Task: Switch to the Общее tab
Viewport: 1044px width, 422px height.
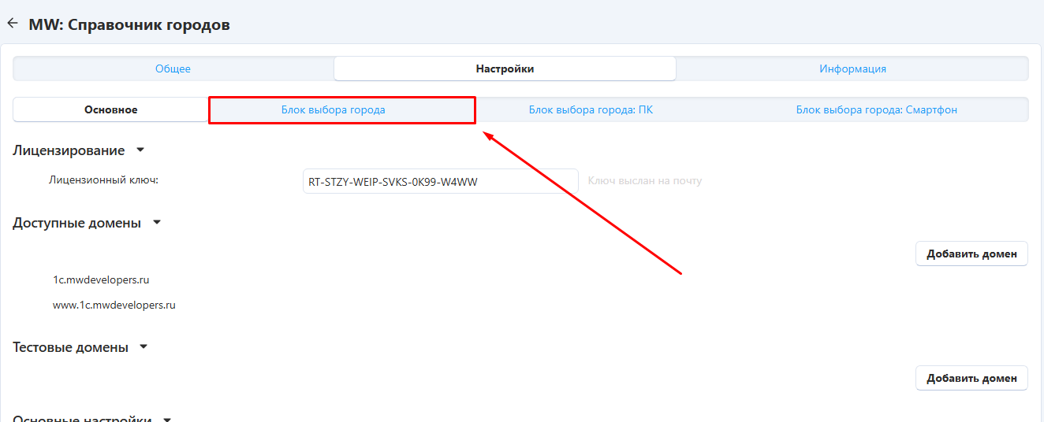Action: pyautogui.click(x=173, y=68)
